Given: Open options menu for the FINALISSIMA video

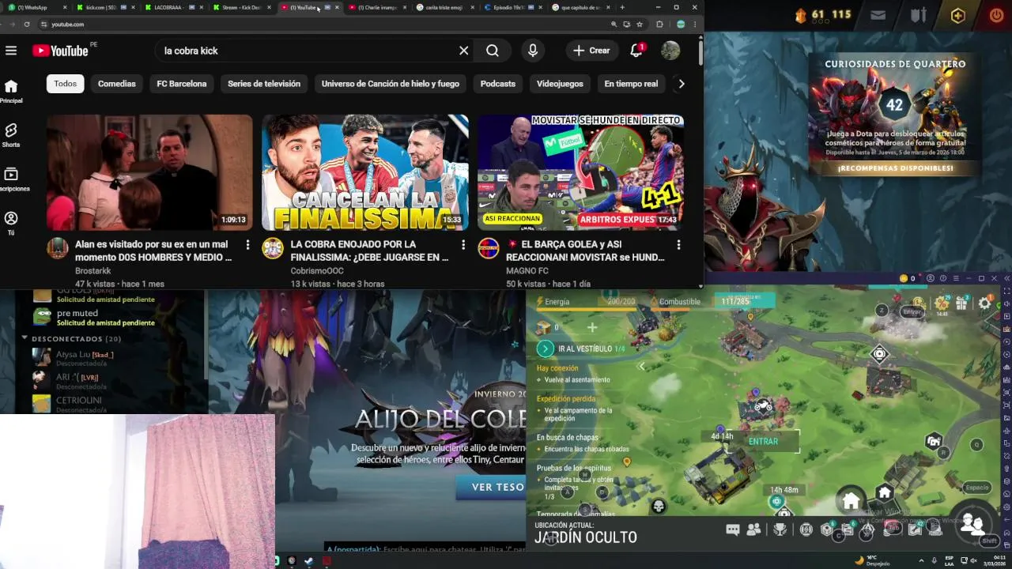Looking at the screenshot, I should pos(463,245).
